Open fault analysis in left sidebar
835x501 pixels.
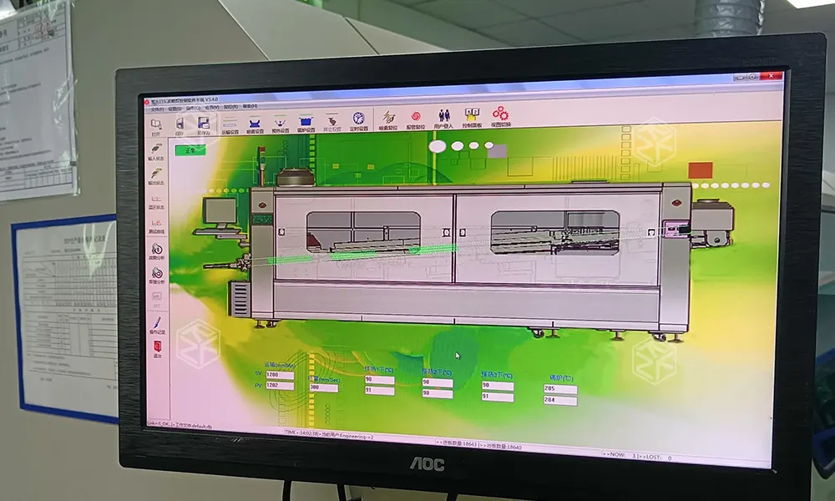click(x=157, y=250)
